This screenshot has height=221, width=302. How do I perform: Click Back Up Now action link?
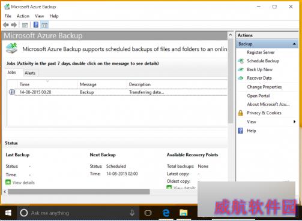260,69
